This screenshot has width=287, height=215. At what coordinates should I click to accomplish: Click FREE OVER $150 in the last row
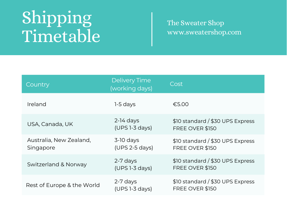coord(195,189)
